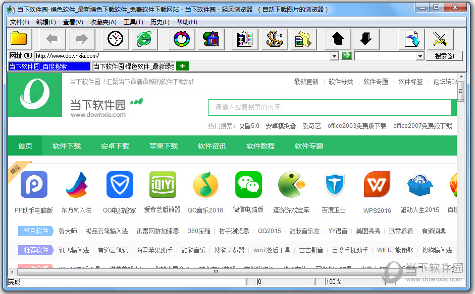Open the 软件标签 link at page top
The height and width of the screenshot is (294, 475).
click(x=410, y=82)
